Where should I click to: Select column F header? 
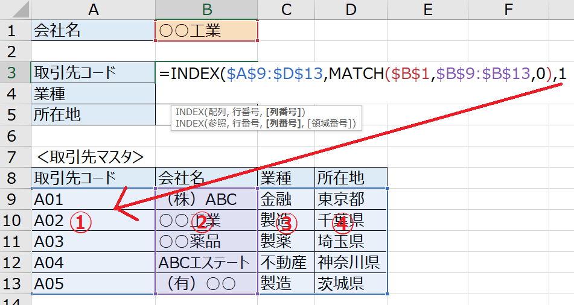pos(508,10)
